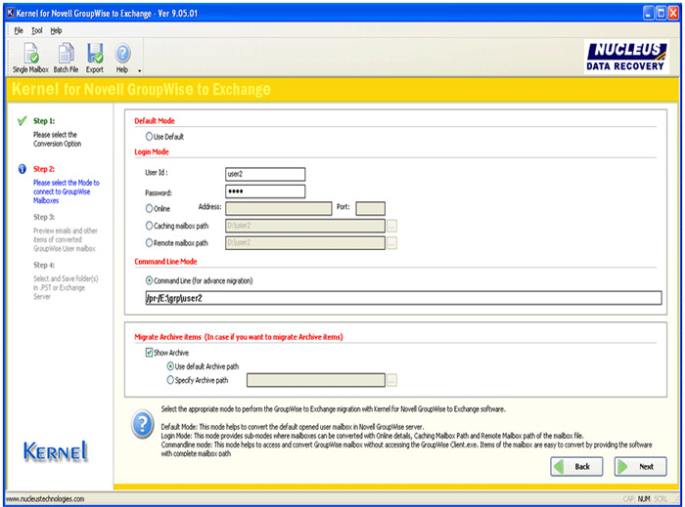
Task: Open the Batch File tool
Action: 66,57
